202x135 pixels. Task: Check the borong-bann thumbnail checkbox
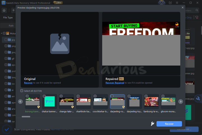click(27, 96)
